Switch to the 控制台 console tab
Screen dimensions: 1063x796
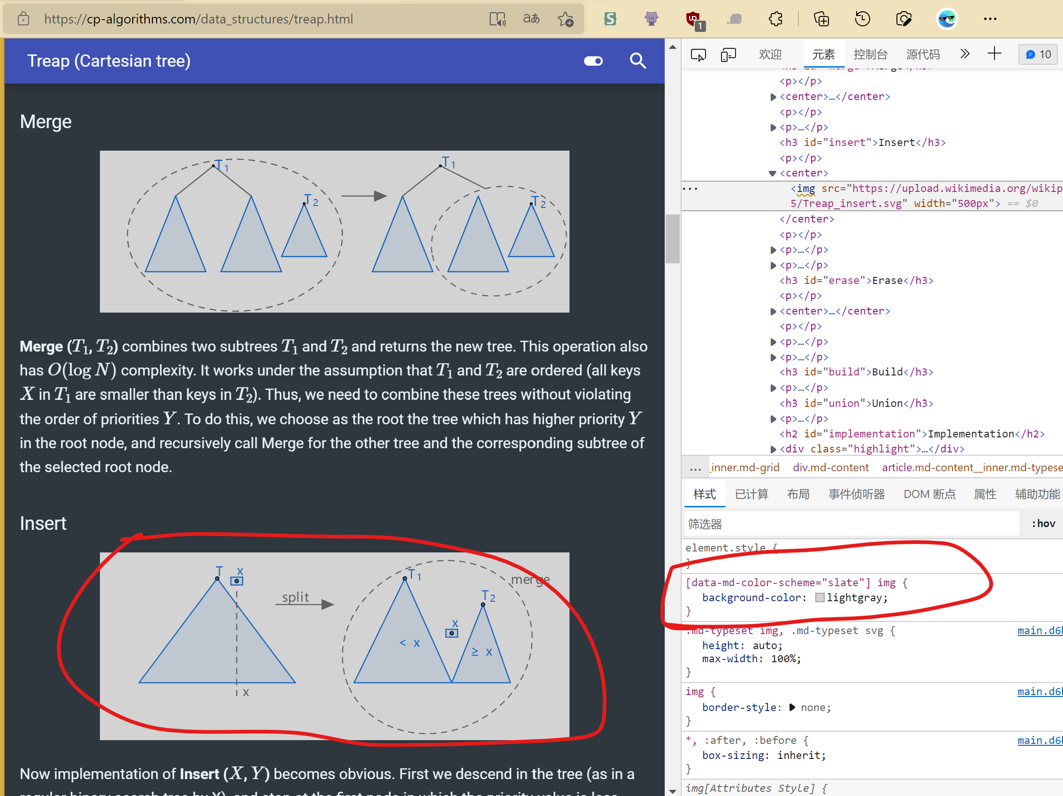(870, 54)
